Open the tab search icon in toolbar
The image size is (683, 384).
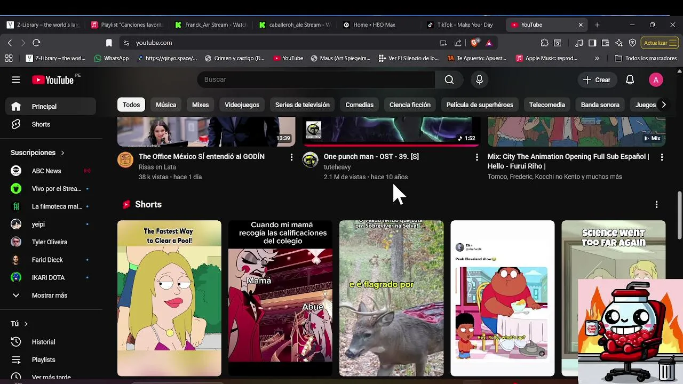click(558, 43)
